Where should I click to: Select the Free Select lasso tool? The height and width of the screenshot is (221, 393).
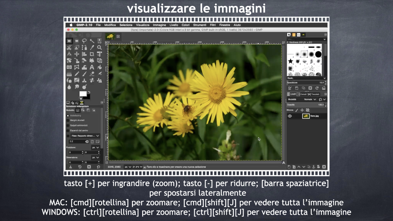click(x=84, y=41)
